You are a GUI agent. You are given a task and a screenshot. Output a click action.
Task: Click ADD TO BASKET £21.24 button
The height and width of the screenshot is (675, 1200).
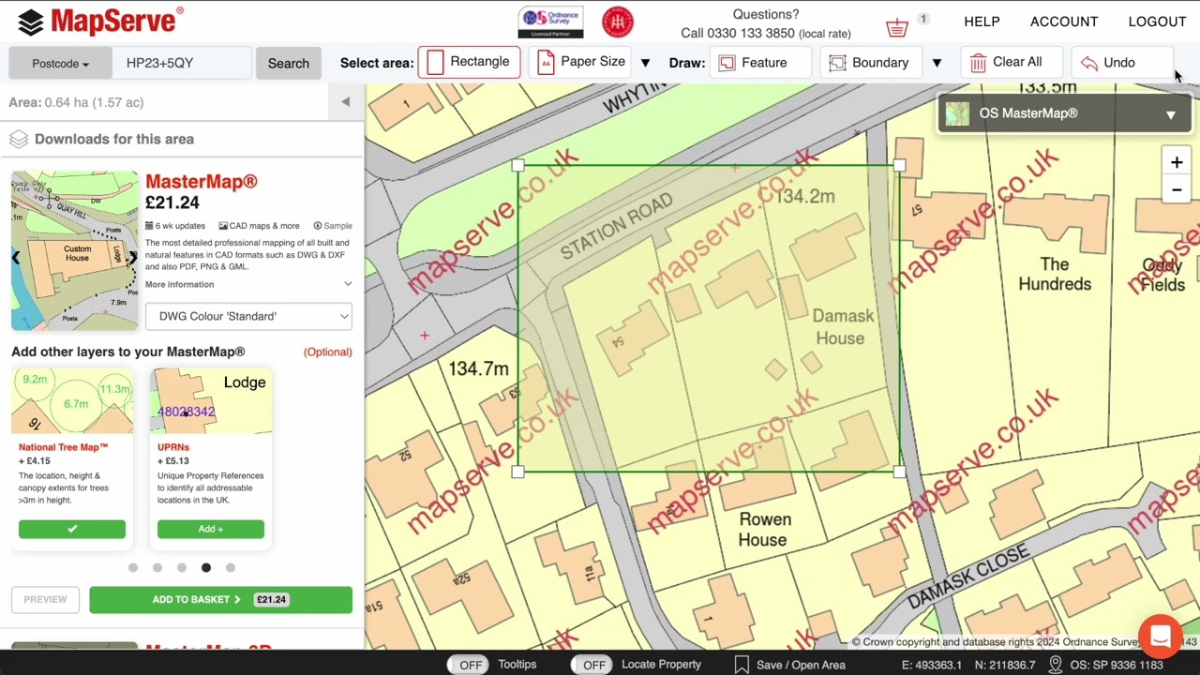tap(221, 599)
